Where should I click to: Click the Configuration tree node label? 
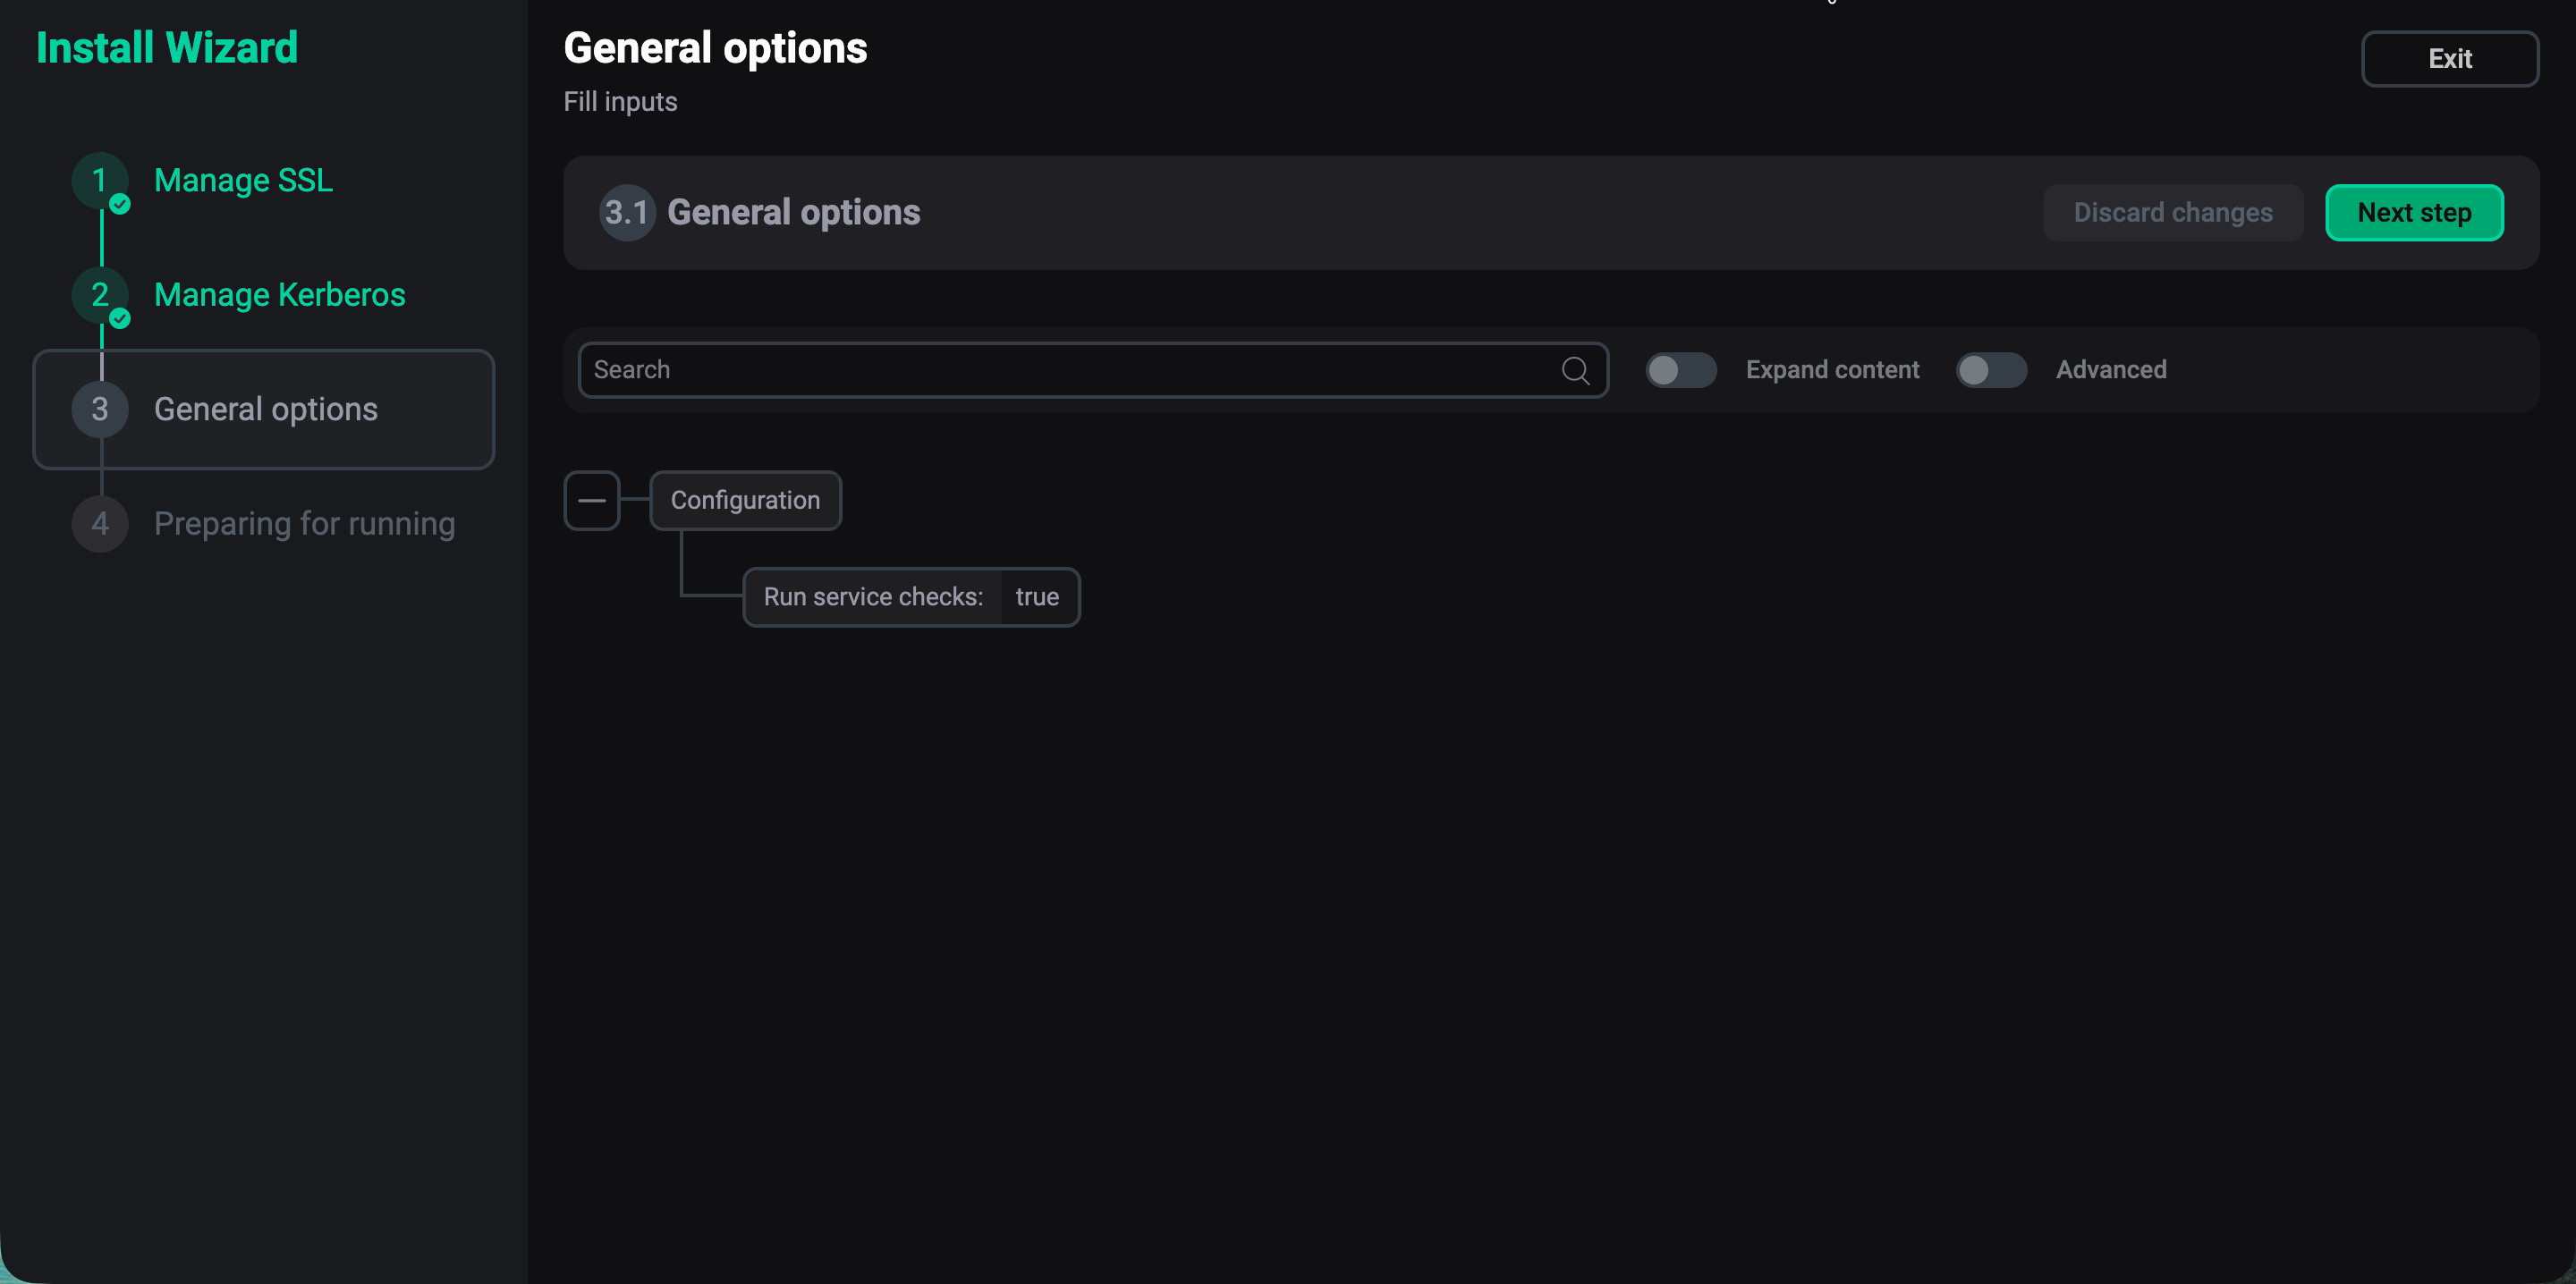tap(745, 500)
